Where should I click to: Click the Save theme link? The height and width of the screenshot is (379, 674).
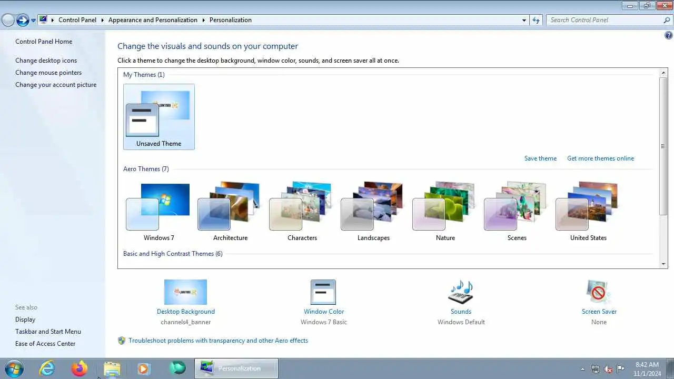pos(540,158)
